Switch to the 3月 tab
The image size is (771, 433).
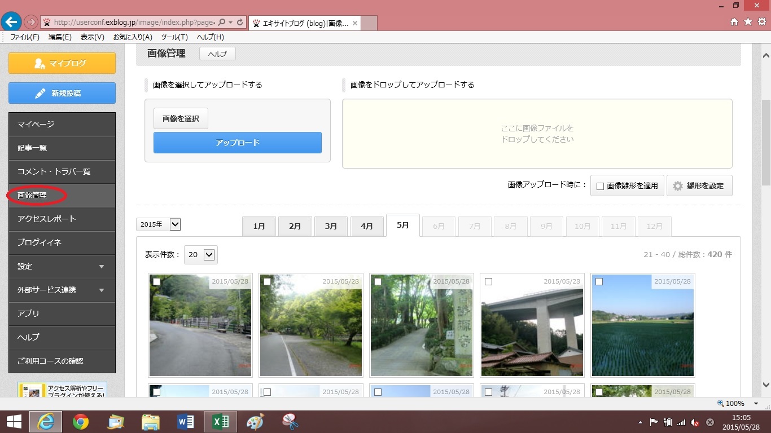pos(331,226)
